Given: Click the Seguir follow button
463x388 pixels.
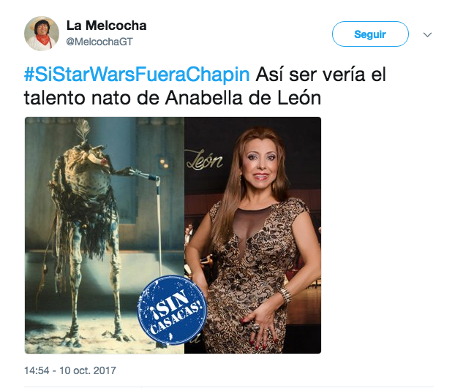Looking at the screenshot, I should tap(370, 34).
